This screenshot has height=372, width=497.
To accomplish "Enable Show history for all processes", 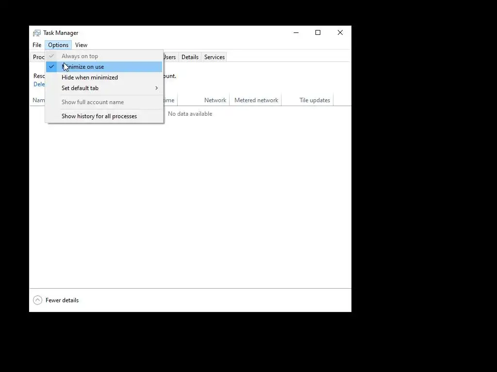I will click(104, 116).
